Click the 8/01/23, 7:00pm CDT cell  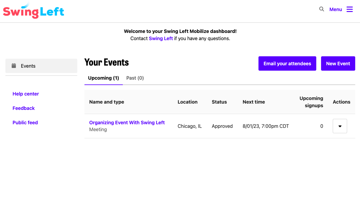coord(266,126)
